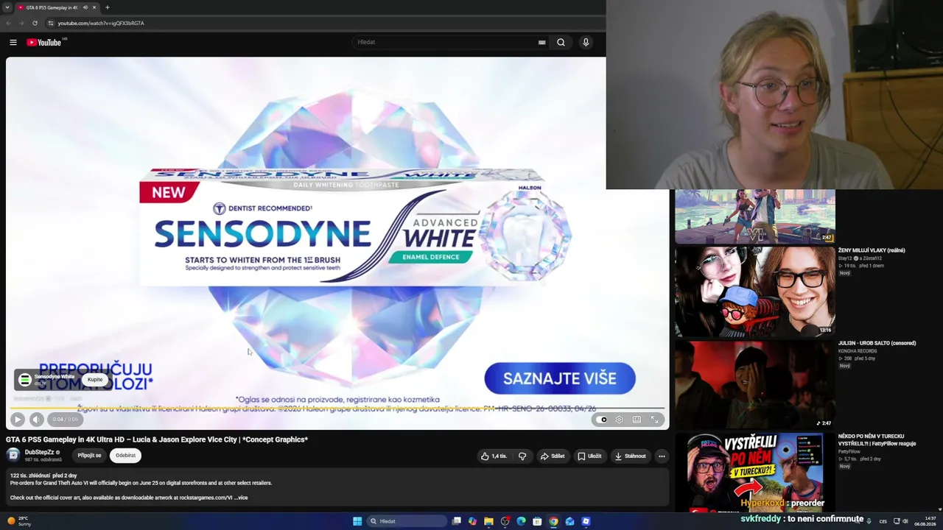Image resolution: width=943 pixels, height=530 pixels.
Task: Open the 'VYSTŘELILI PO NĚM' video thumbnail
Action: 755,472
